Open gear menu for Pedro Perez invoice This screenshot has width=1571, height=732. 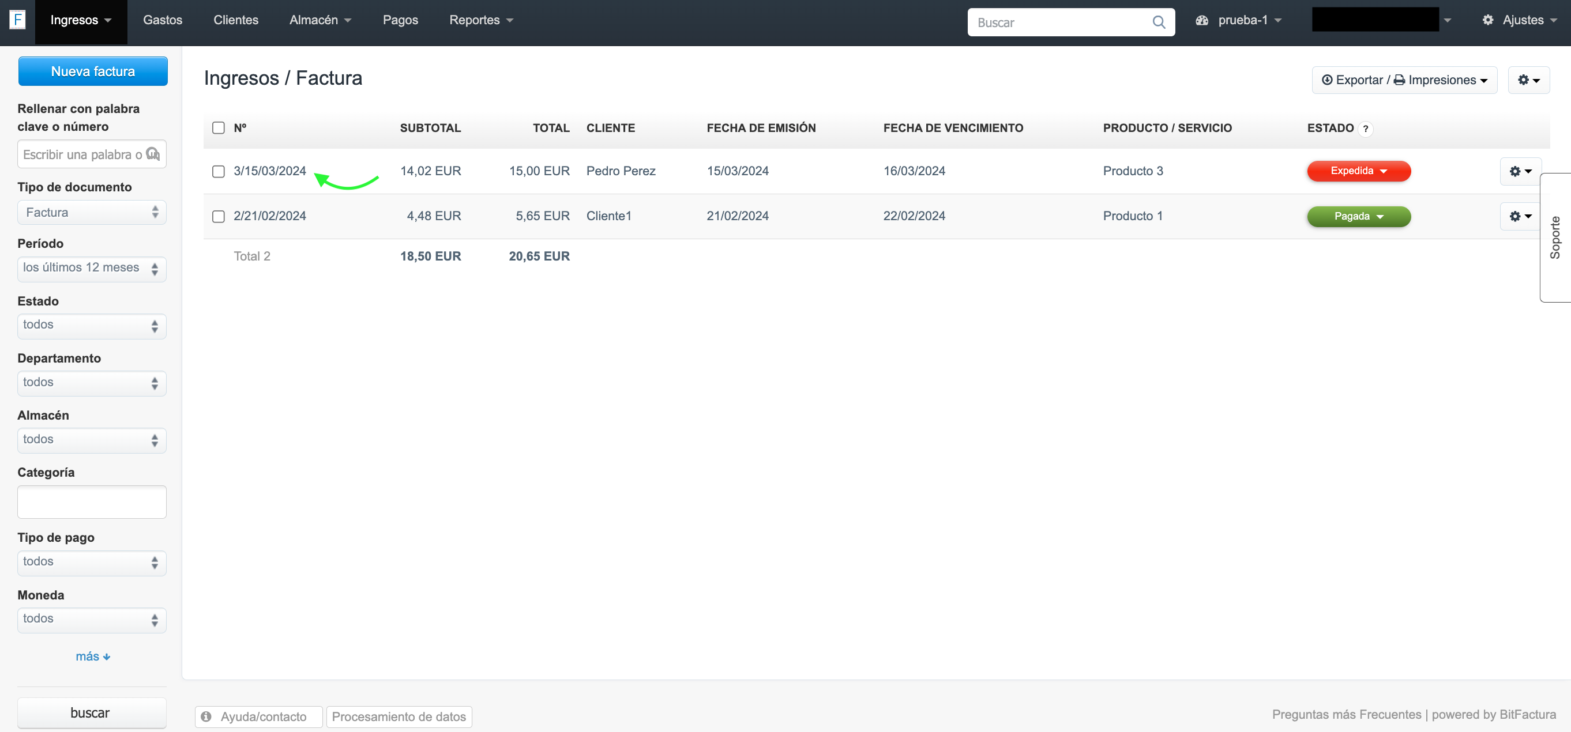coord(1520,171)
